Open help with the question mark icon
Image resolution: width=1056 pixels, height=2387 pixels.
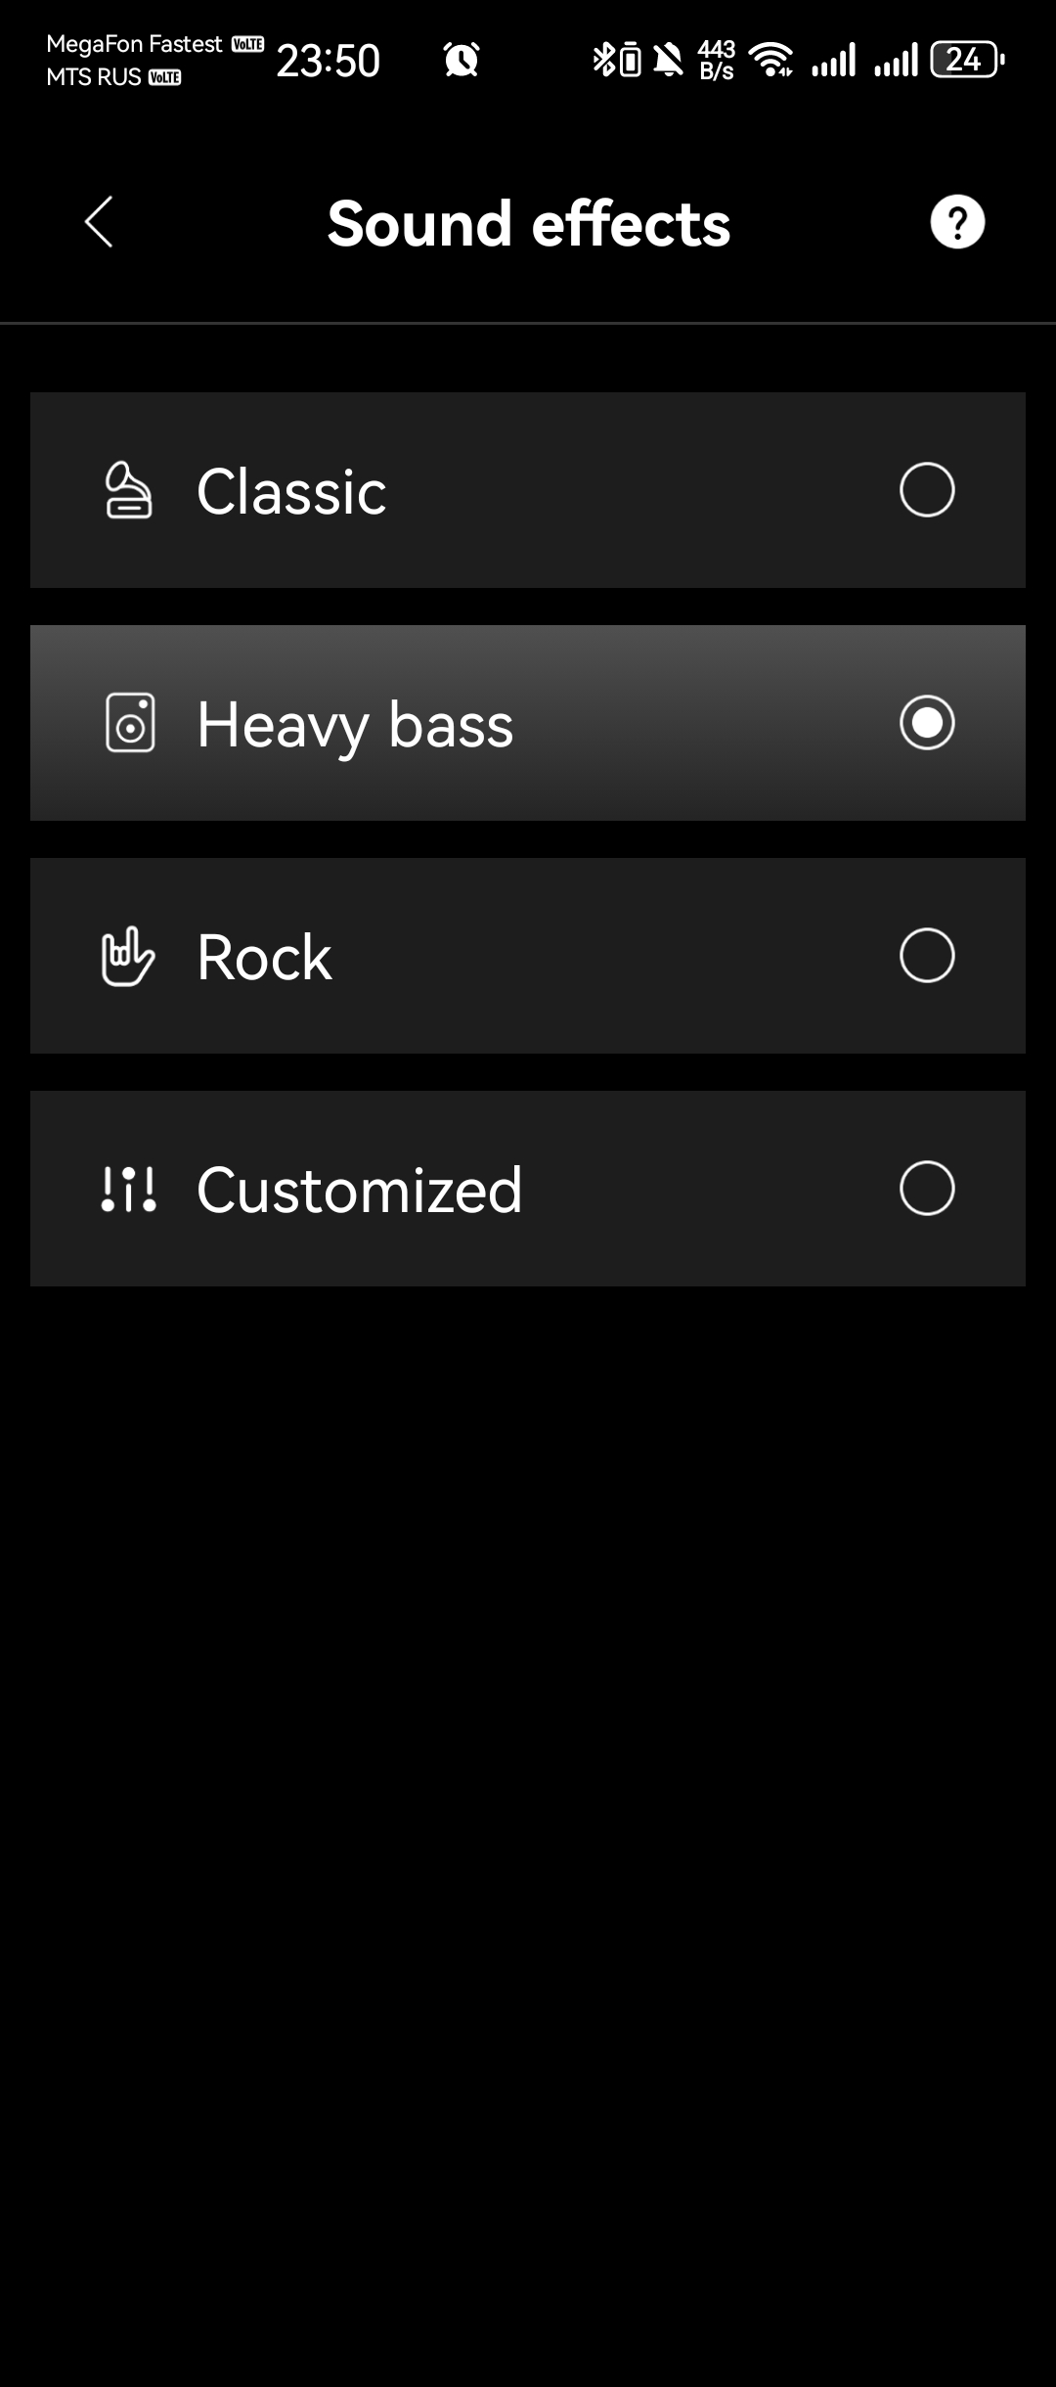click(x=956, y=222)
